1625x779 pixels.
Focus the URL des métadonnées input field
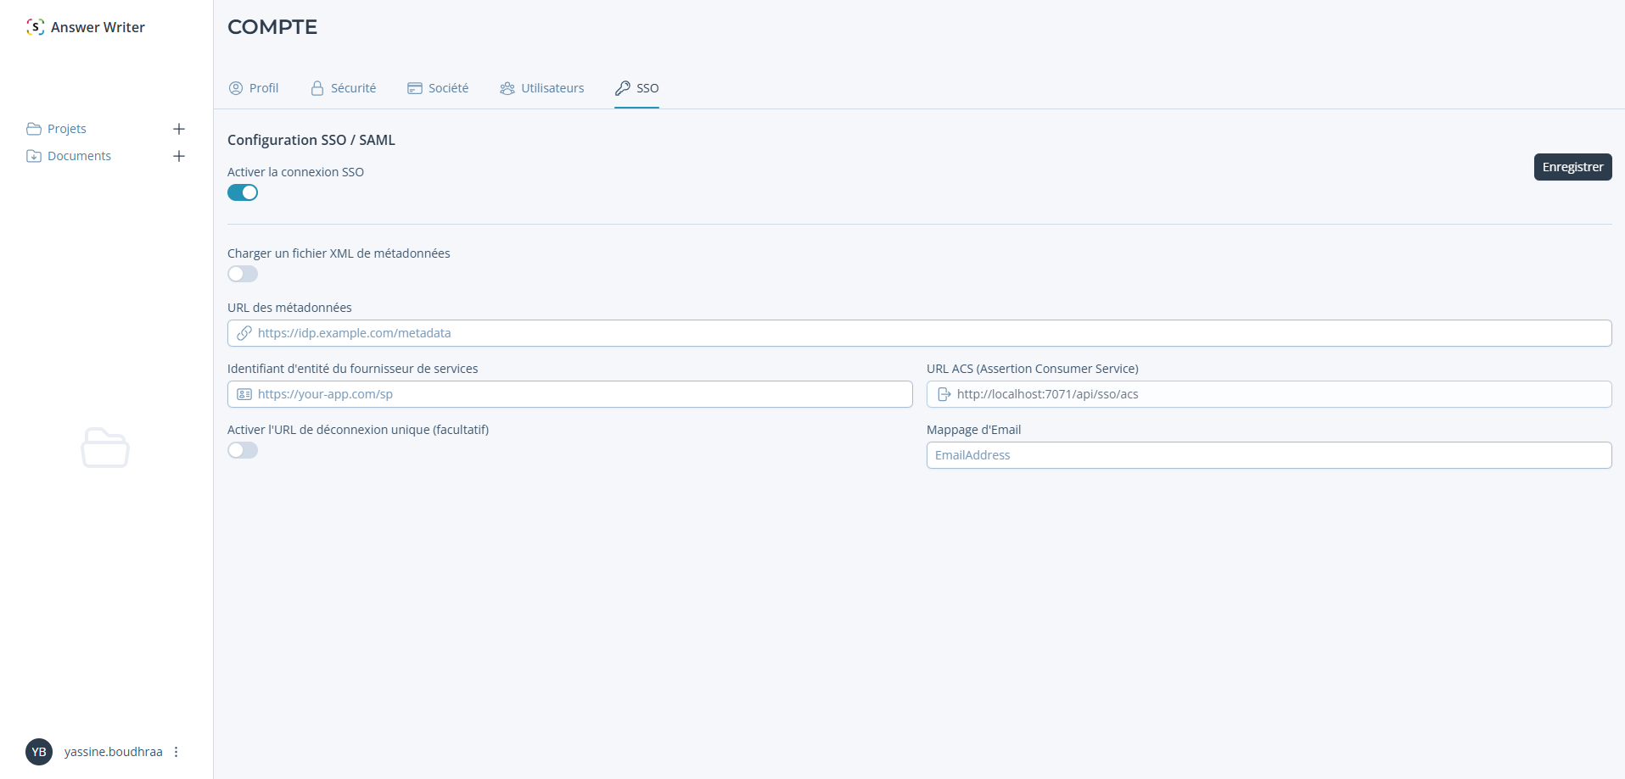(919, 333)
